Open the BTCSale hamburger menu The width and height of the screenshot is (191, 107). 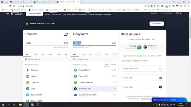[7, 13]
